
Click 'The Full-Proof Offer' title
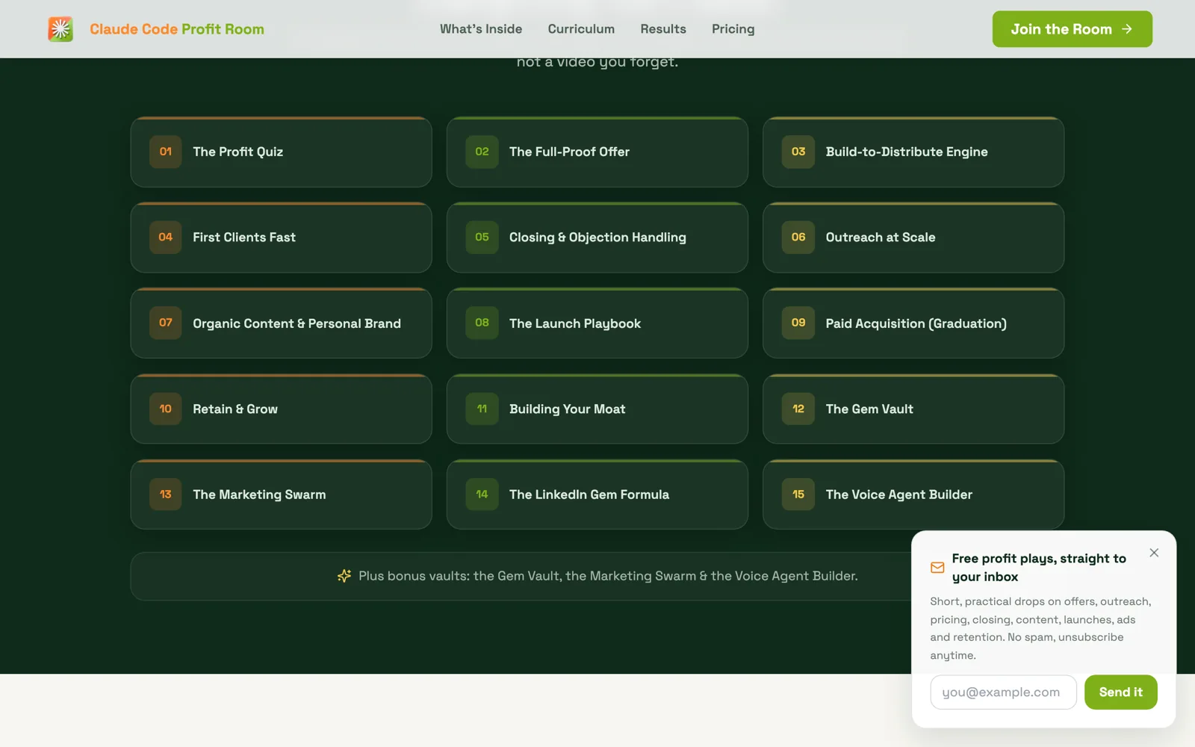point(569,152)
